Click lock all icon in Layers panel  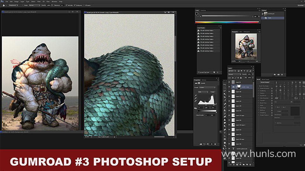pyautogui.click(x=241, y=78)
